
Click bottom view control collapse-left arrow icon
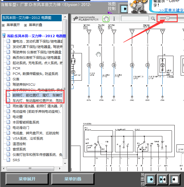[175, 179]
